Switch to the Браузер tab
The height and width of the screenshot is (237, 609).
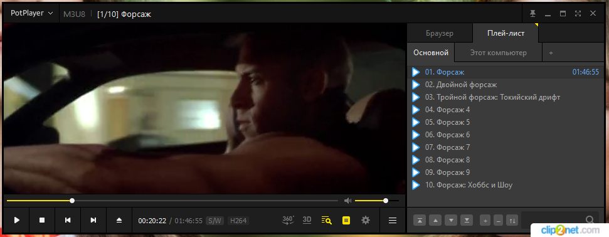click(x=439, y=33)
